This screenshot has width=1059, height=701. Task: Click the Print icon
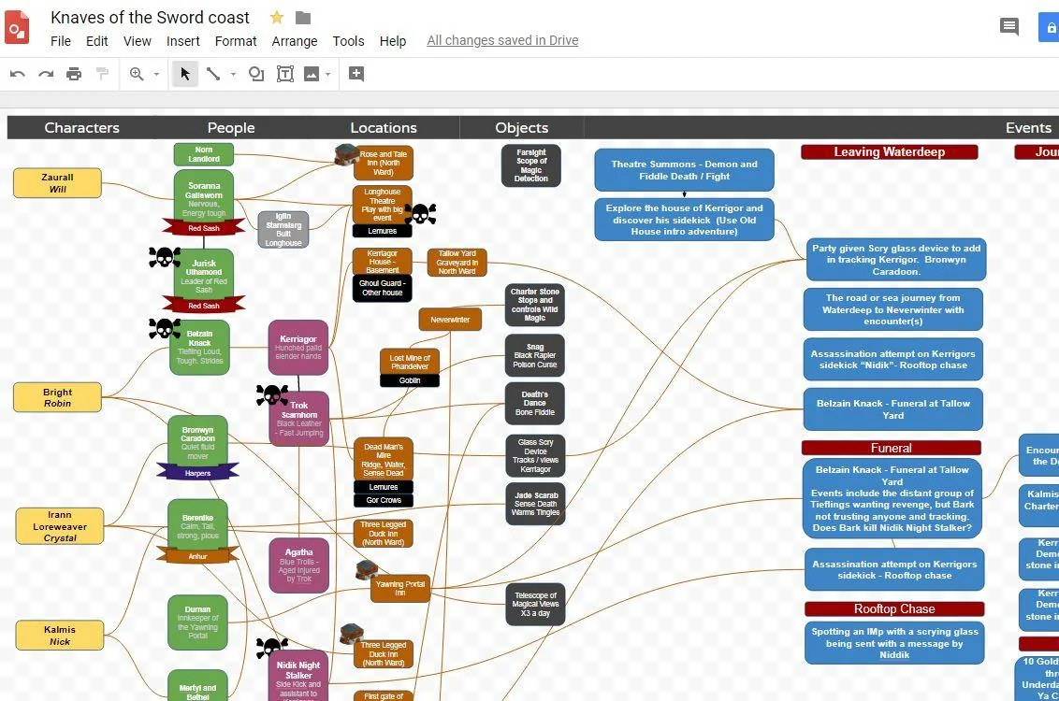point(74,74)
